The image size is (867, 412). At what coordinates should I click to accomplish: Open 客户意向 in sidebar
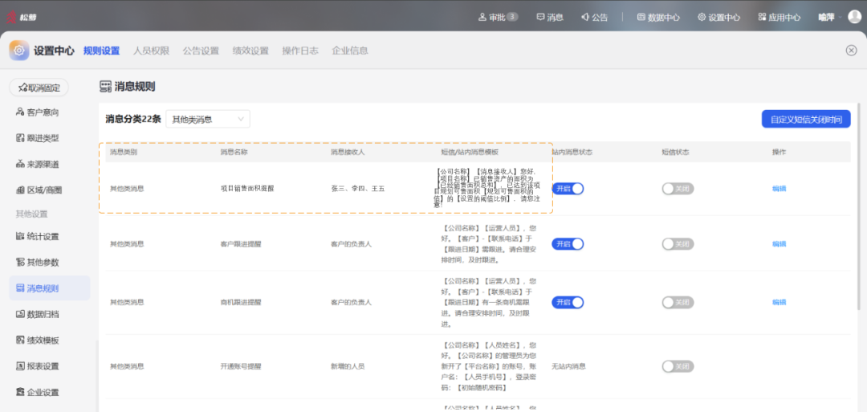38,112
